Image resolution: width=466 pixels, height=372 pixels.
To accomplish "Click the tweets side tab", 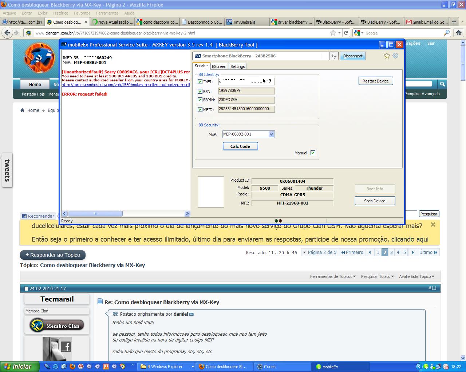I will pos(7,170).
